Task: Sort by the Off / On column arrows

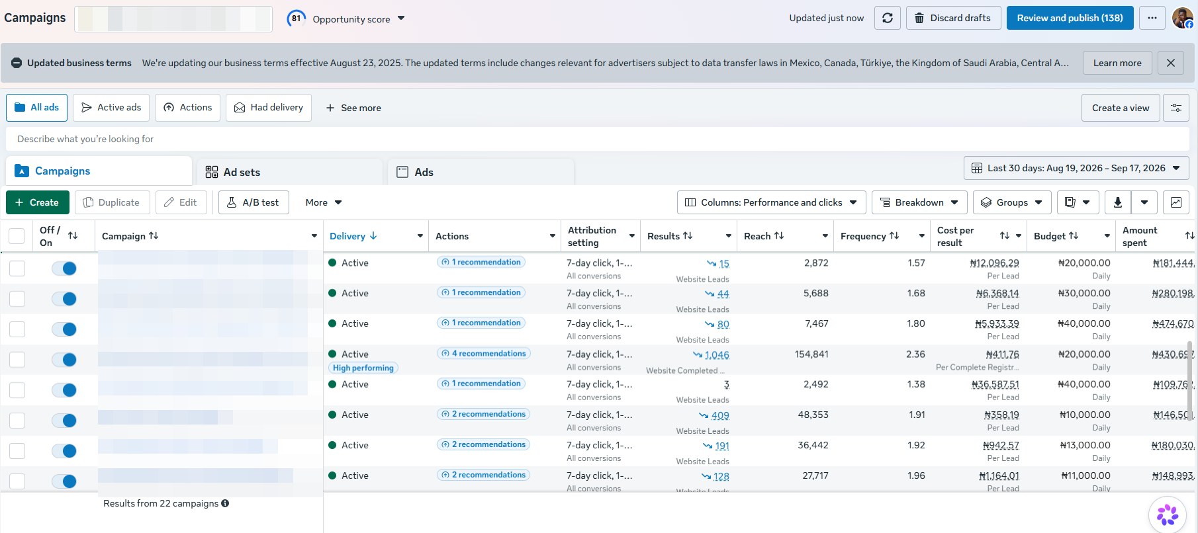Action: pyautogui.click(x=73, y=235)
